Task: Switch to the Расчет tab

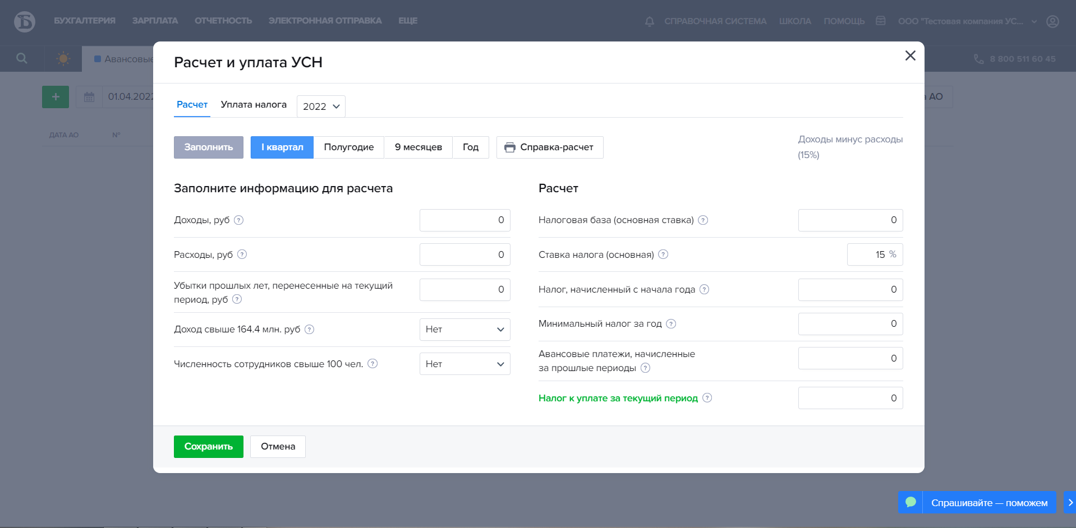Action: [x=192, y=105]
